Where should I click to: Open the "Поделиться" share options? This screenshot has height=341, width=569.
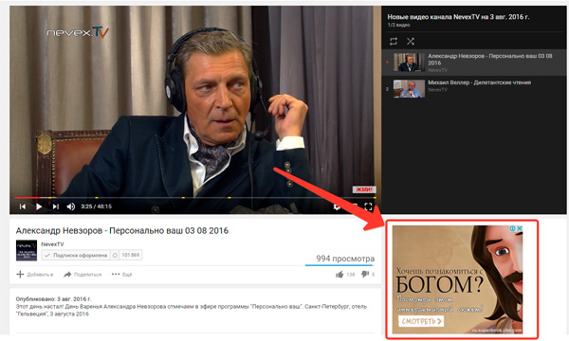tap(83, 275)
